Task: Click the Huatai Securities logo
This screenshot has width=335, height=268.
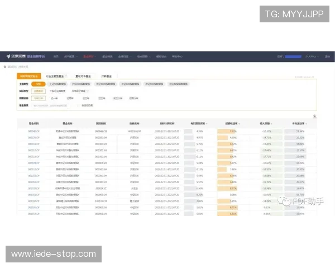Action: (x=16, y=56)
